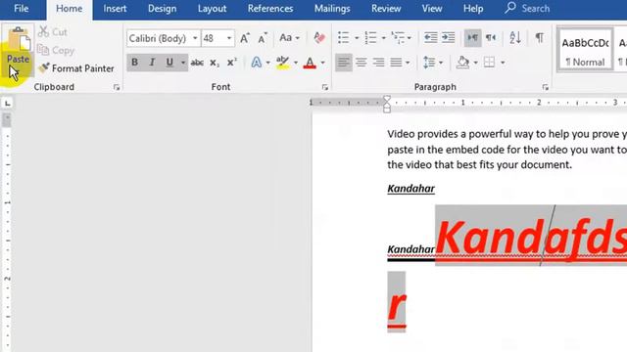Open underline style dropdown

(183, 63)
